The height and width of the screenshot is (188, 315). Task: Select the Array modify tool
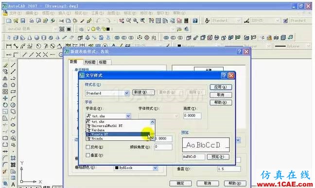click(5, 92)
